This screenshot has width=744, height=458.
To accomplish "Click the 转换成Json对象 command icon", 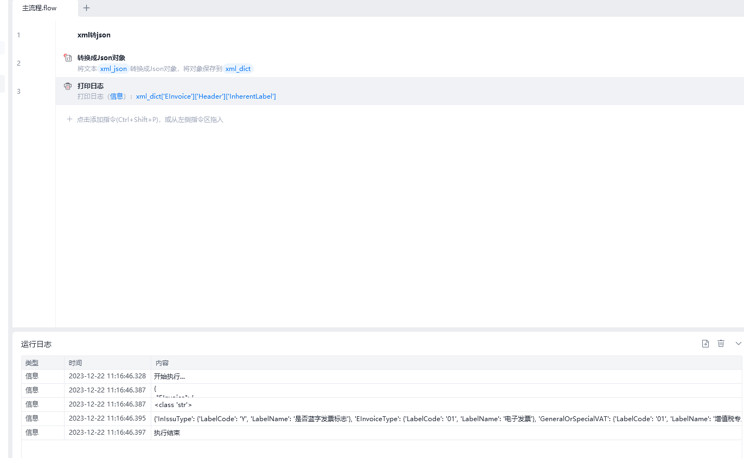I will [68, 58].
